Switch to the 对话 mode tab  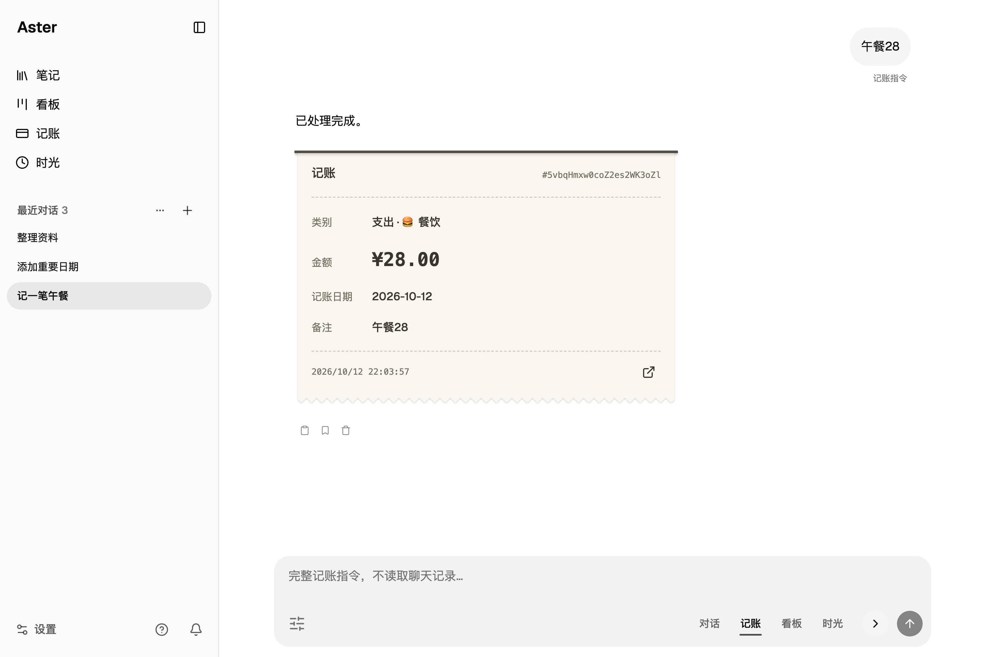pyautogui.click(x=709, y=623)
